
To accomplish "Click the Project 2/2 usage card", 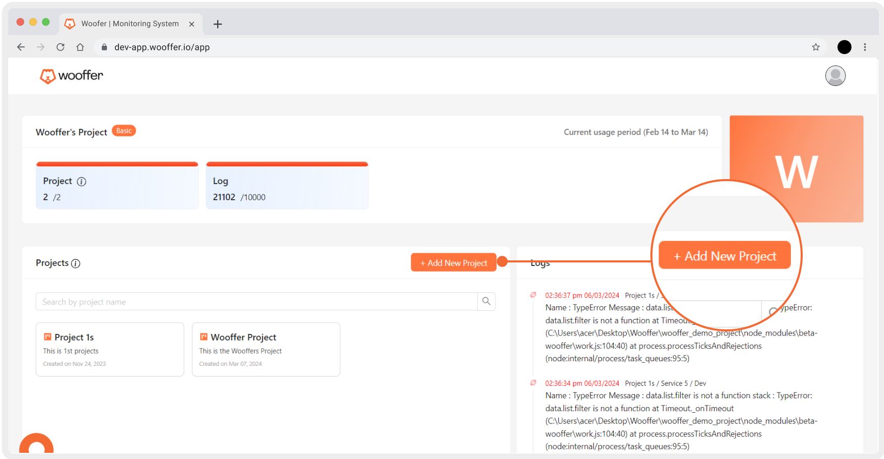I will 117,186.
